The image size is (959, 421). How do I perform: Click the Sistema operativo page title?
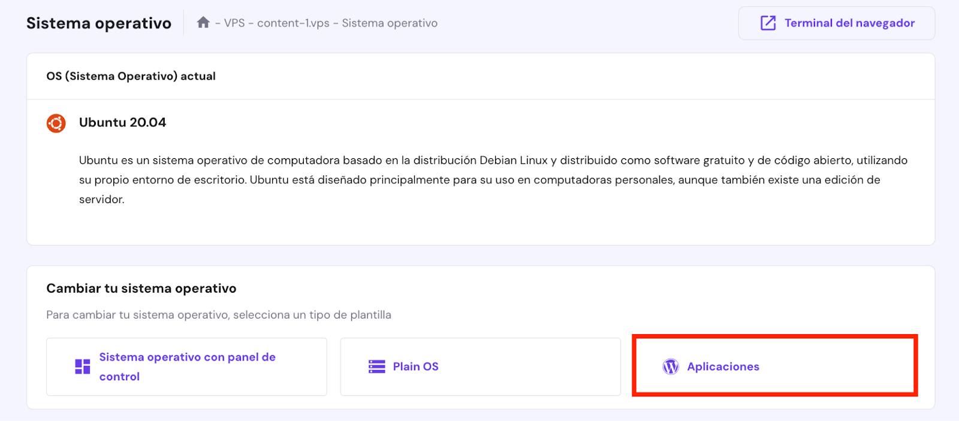pyautogui.click(x=99, y=23)
